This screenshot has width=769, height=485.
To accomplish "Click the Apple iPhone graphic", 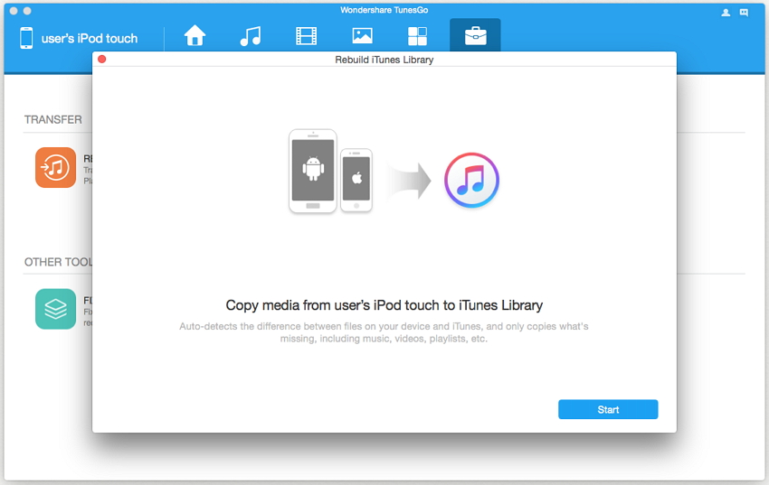I will pyautogui.click(x=356, y=180).
